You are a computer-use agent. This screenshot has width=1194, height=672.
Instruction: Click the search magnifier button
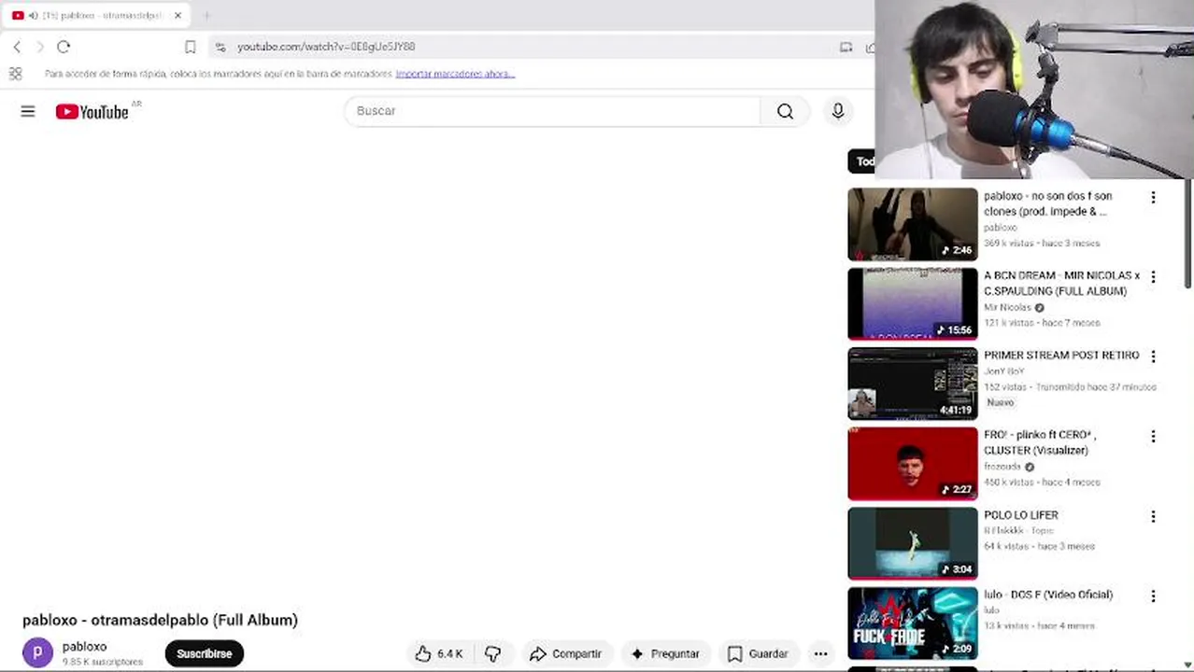tap(785, 111)
